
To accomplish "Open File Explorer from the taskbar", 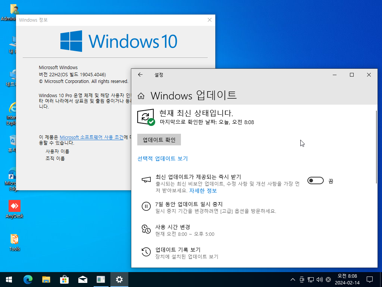I will (46, 280).
